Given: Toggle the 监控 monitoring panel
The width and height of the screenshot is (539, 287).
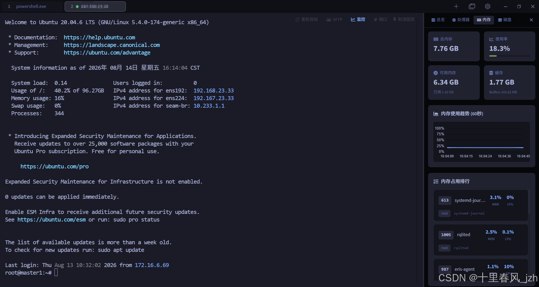Looking at the screenshot, I should [358, 19].
